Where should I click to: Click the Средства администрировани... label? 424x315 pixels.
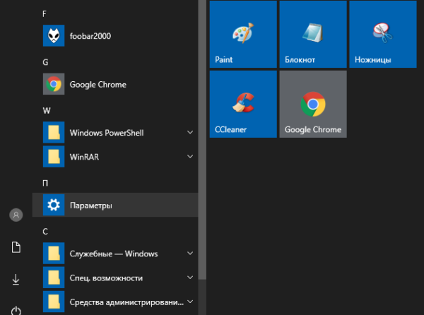coord(126,302)
